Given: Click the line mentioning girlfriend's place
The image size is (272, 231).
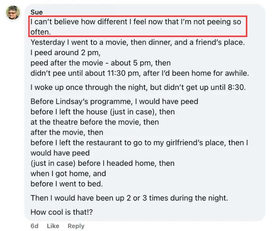Looking at the screenshot, I should [x=139, y=143].
